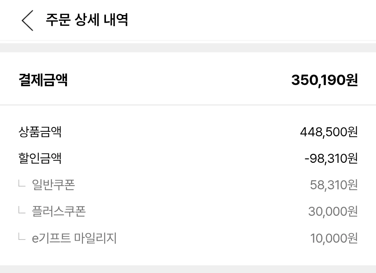Click the divider line below 결제금액
This screenshot has height=273, width=376.
pyautogui.click(x=188, y=105)
